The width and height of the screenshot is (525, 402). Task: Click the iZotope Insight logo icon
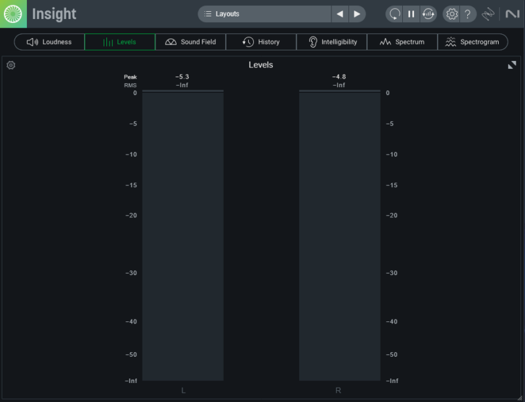[13, 14]
